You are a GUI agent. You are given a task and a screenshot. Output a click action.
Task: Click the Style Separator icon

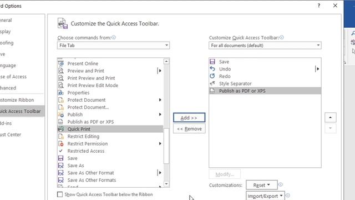coord(212,83)
